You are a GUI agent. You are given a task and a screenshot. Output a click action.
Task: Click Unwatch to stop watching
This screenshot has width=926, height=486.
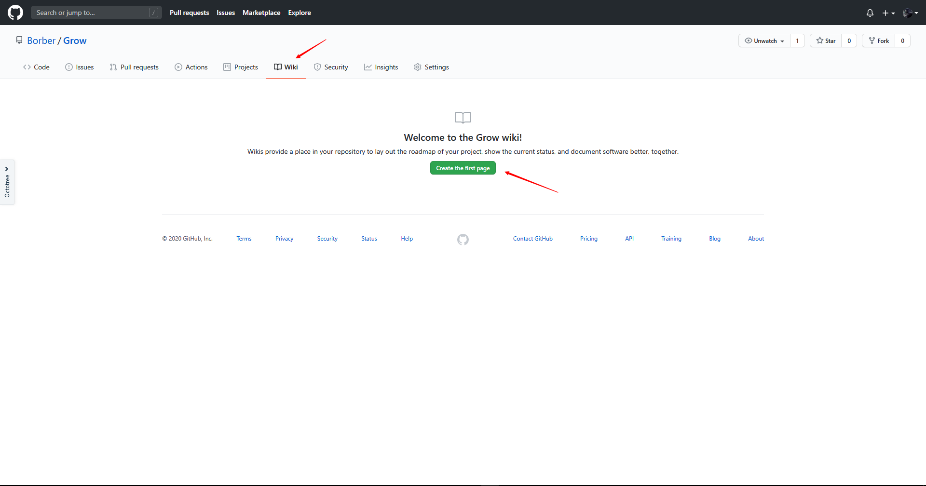(x=763, y=40)
